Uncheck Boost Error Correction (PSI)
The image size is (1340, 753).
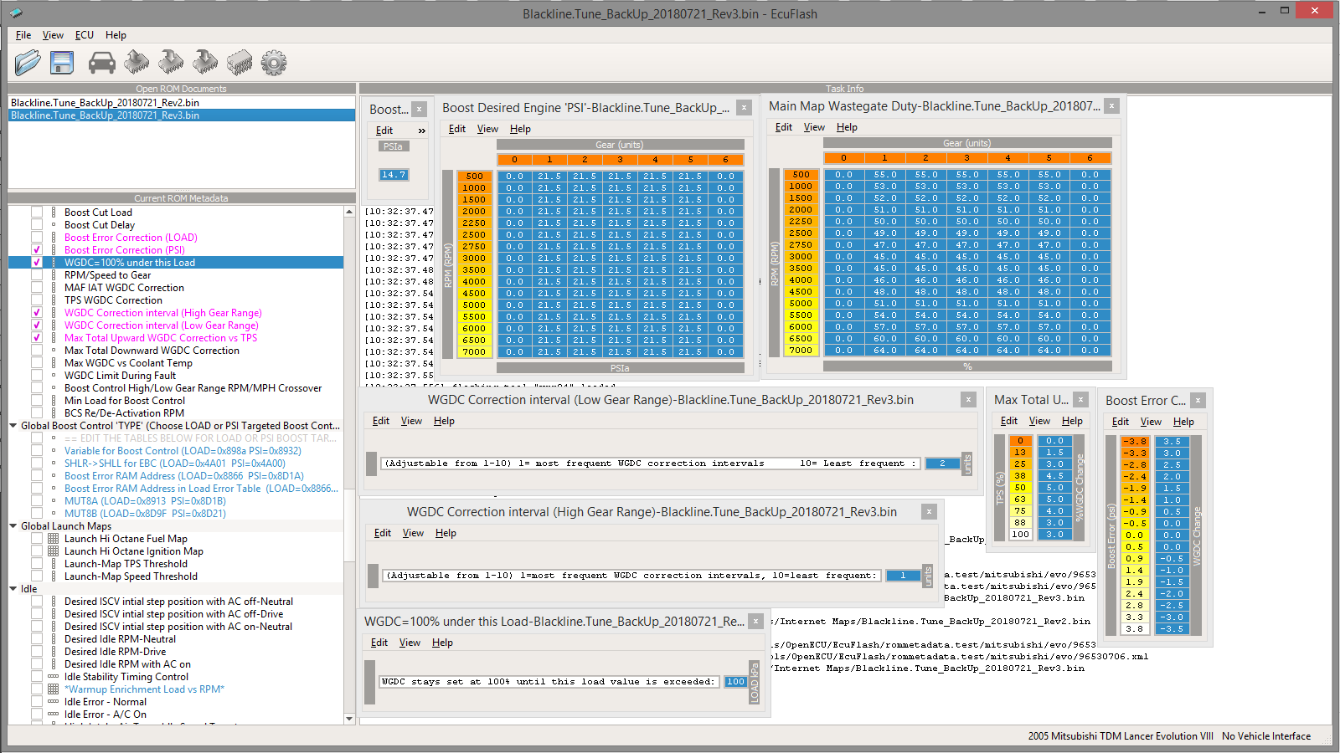pos(37,250)
